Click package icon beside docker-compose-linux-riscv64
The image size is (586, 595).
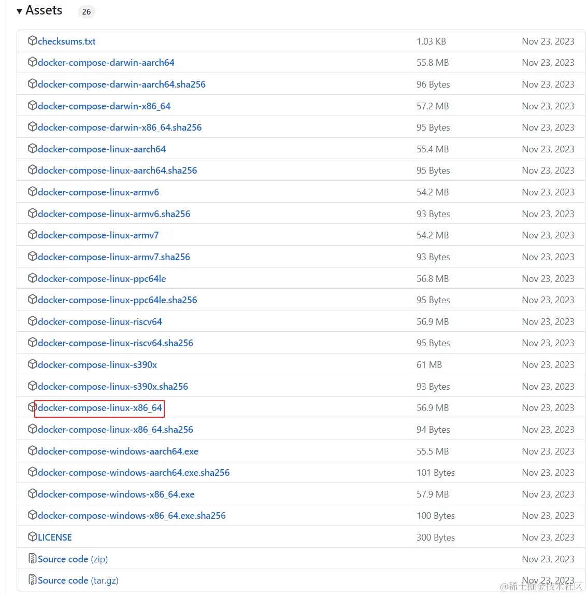(33, 321)
